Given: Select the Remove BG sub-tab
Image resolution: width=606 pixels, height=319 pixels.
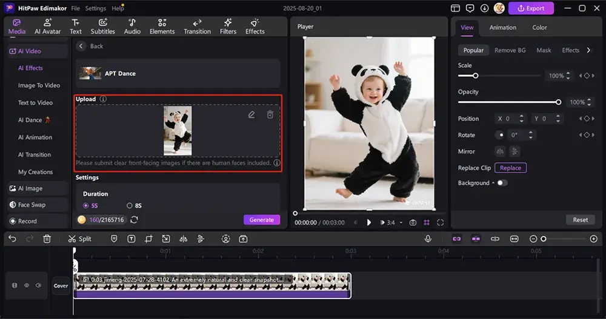Looking at the screenshot, I should tap(510, 50).
